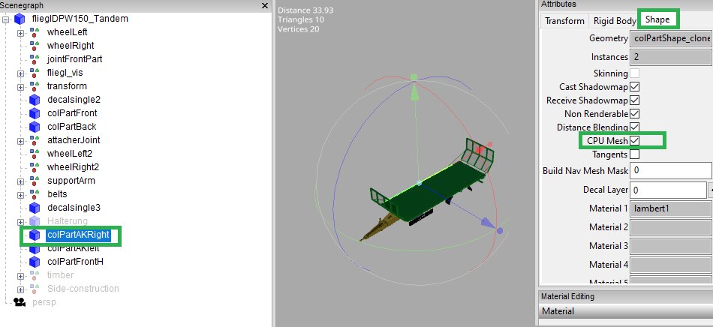This screenshot has width=713, height=327.
Task: Click the transform group icon beside belts
Action: click(34, 194)
